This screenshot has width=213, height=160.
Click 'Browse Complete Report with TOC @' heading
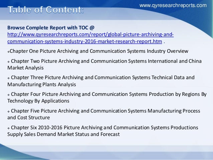click(51, 28)
